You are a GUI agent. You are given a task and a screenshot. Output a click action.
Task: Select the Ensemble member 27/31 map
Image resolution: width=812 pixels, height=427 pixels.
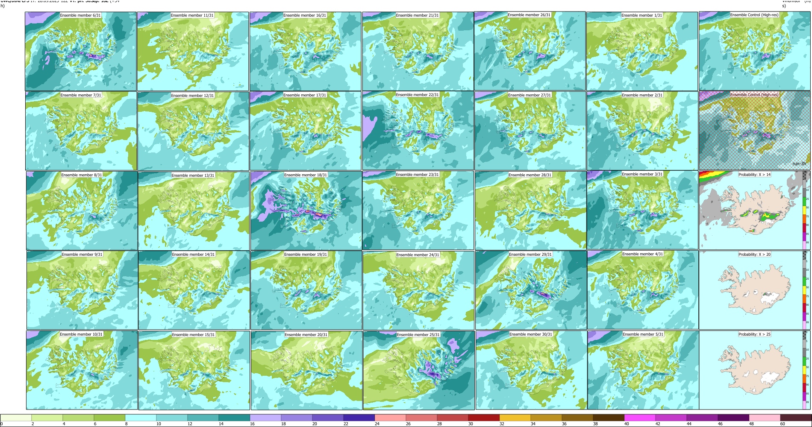[x=530, y=131]
